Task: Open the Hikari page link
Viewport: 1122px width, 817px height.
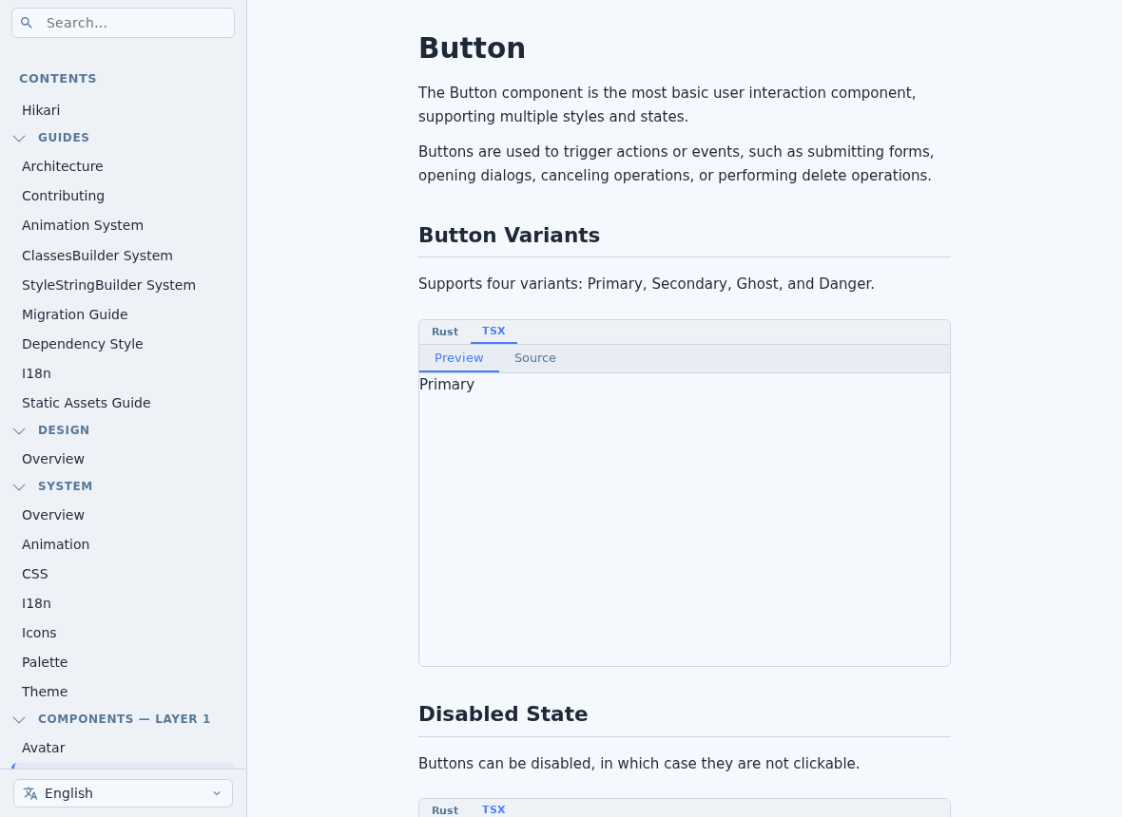Action: click(x=41, y=110)
